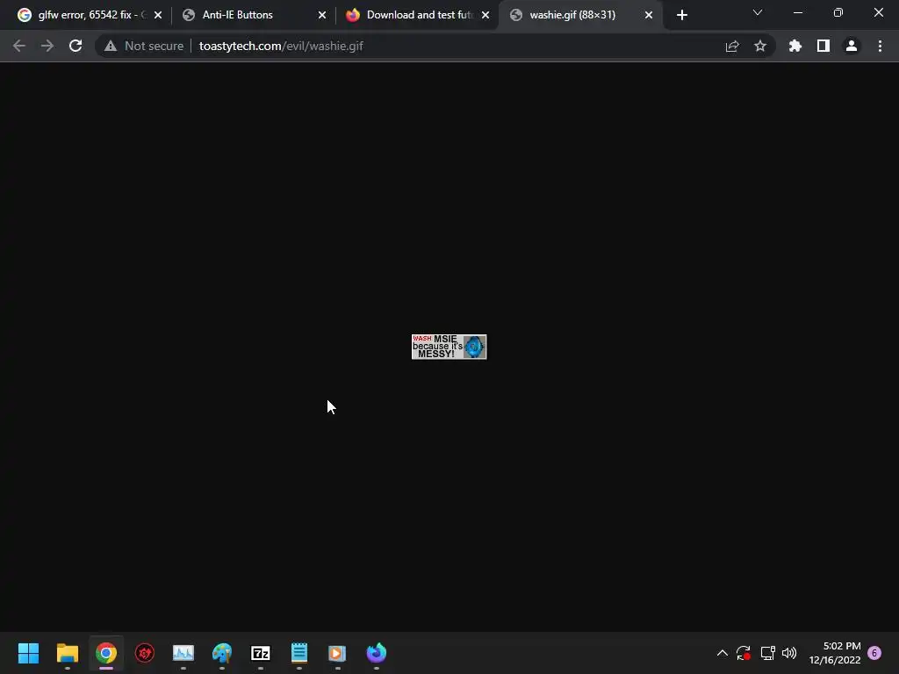Image resolution: width=899 pixels, height=674 pixels.
Task: Open network settings from the tray
Action: click(767, 653)
